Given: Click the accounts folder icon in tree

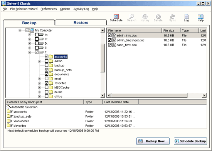Looking at the screenshot, I should pyautogui.click(x=51, y=56).
